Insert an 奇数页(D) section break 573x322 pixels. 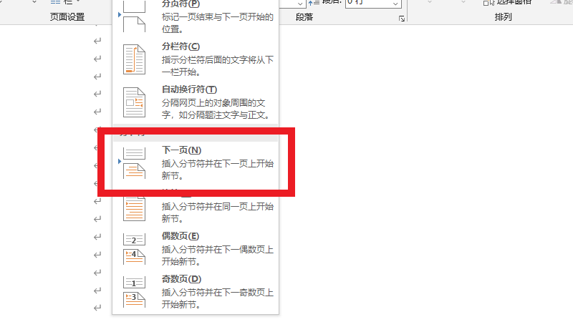[x=182, y=279]
